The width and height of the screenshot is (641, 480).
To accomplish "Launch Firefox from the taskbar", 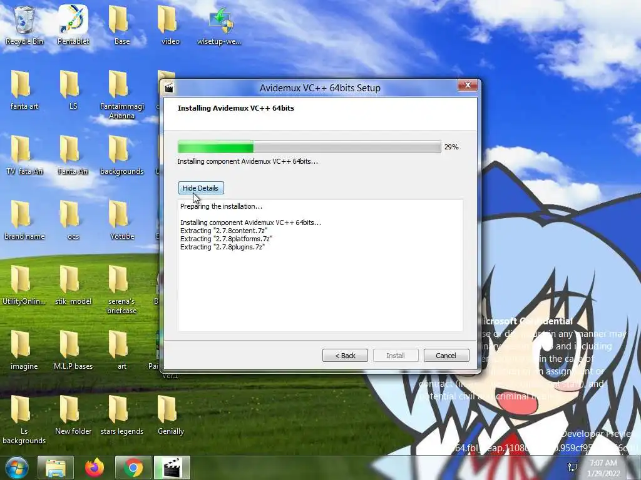I will pos(95,467).
